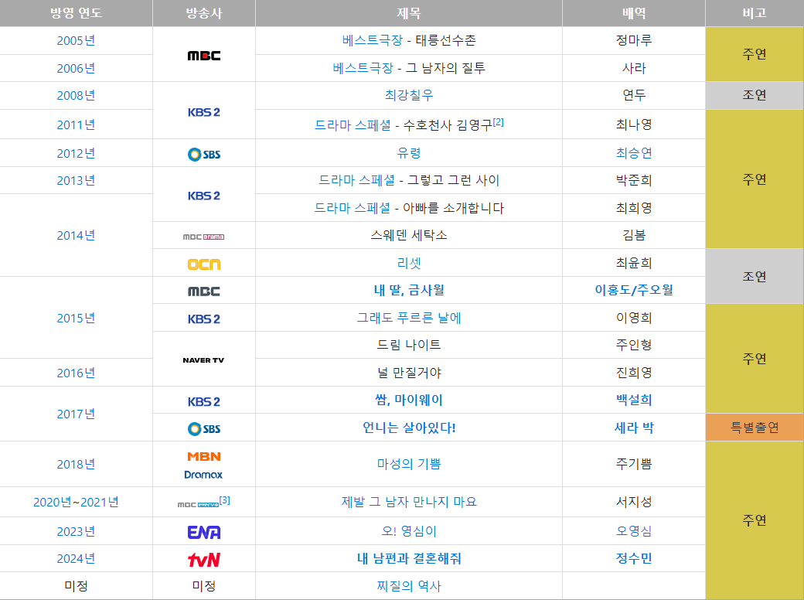Click the 제목 column header

410,12
